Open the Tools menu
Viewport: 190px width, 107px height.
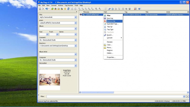(76, 5)
